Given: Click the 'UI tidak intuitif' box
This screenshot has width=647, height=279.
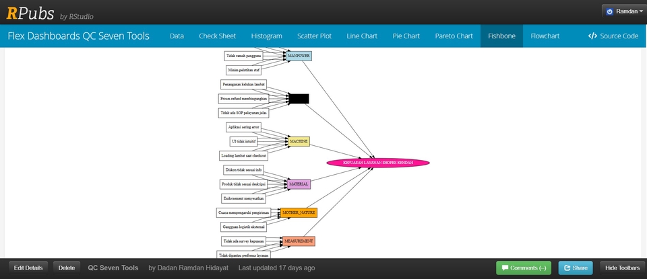Looking at the screenshot, I should click(243, 142).
